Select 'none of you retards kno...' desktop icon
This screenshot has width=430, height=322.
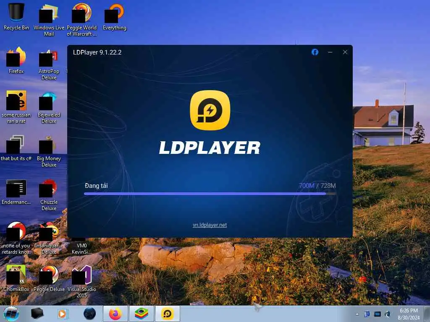(x=16, y=238)
